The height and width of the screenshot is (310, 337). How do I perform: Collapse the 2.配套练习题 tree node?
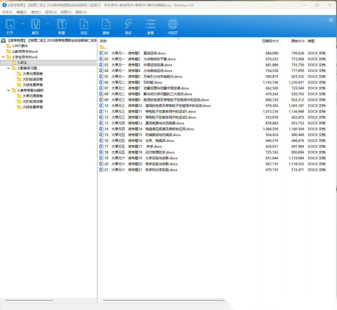click(x=8, y=68)
